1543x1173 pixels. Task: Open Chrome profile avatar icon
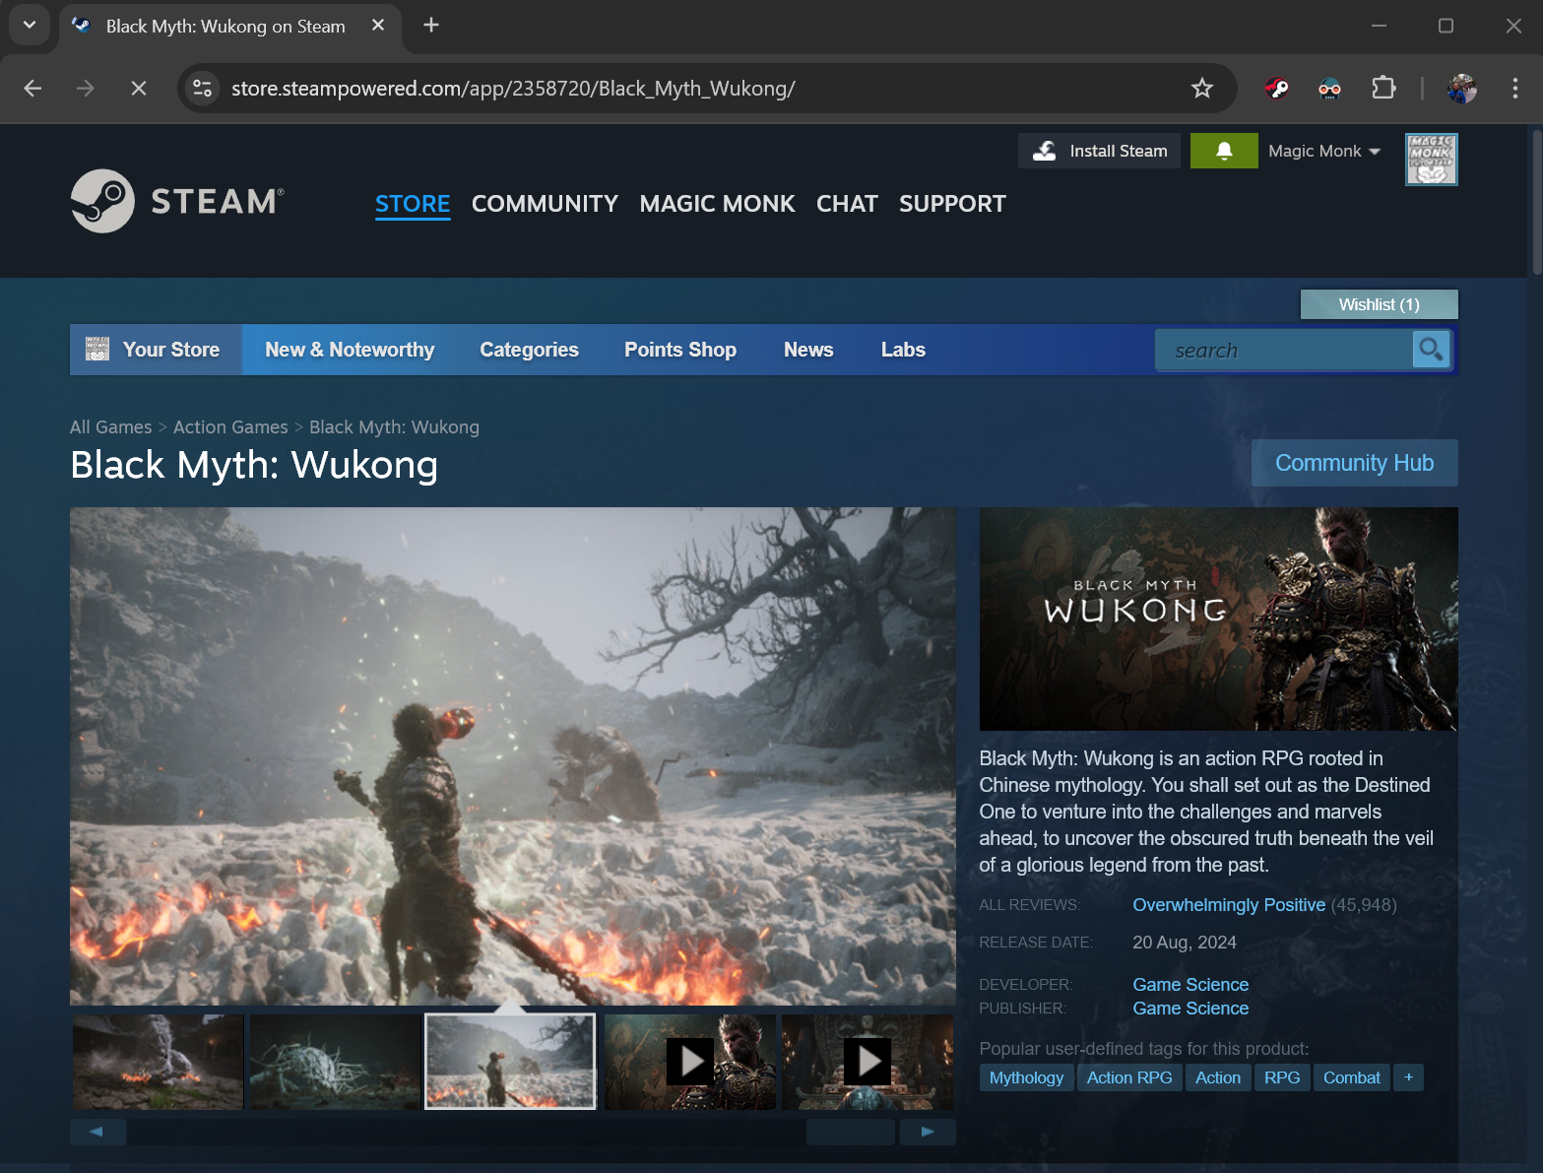pos(1462,89)
